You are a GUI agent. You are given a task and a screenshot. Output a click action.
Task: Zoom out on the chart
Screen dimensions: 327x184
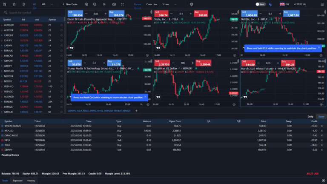(95, 4)
